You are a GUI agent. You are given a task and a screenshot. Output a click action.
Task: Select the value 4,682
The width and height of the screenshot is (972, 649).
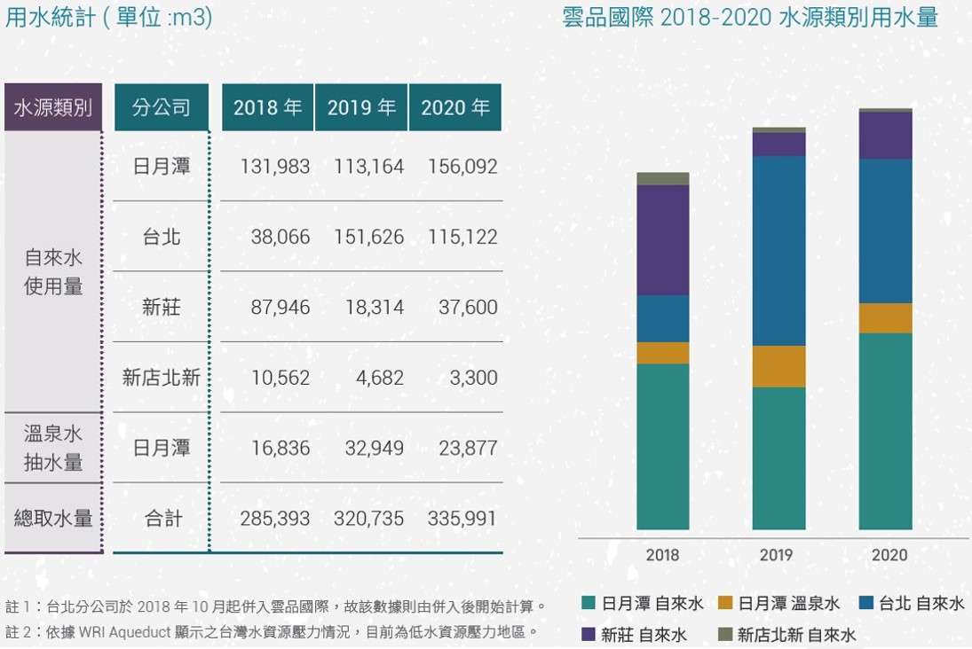[379, 377]
